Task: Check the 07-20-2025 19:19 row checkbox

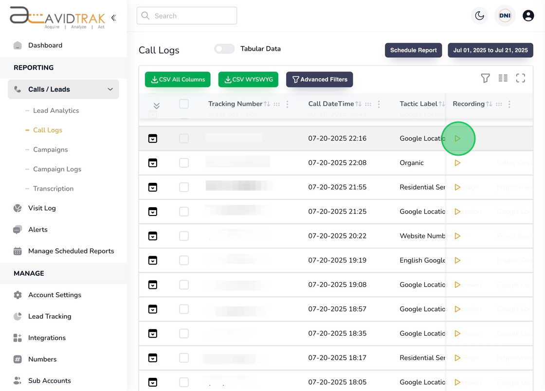Action: tap(184, 261)
